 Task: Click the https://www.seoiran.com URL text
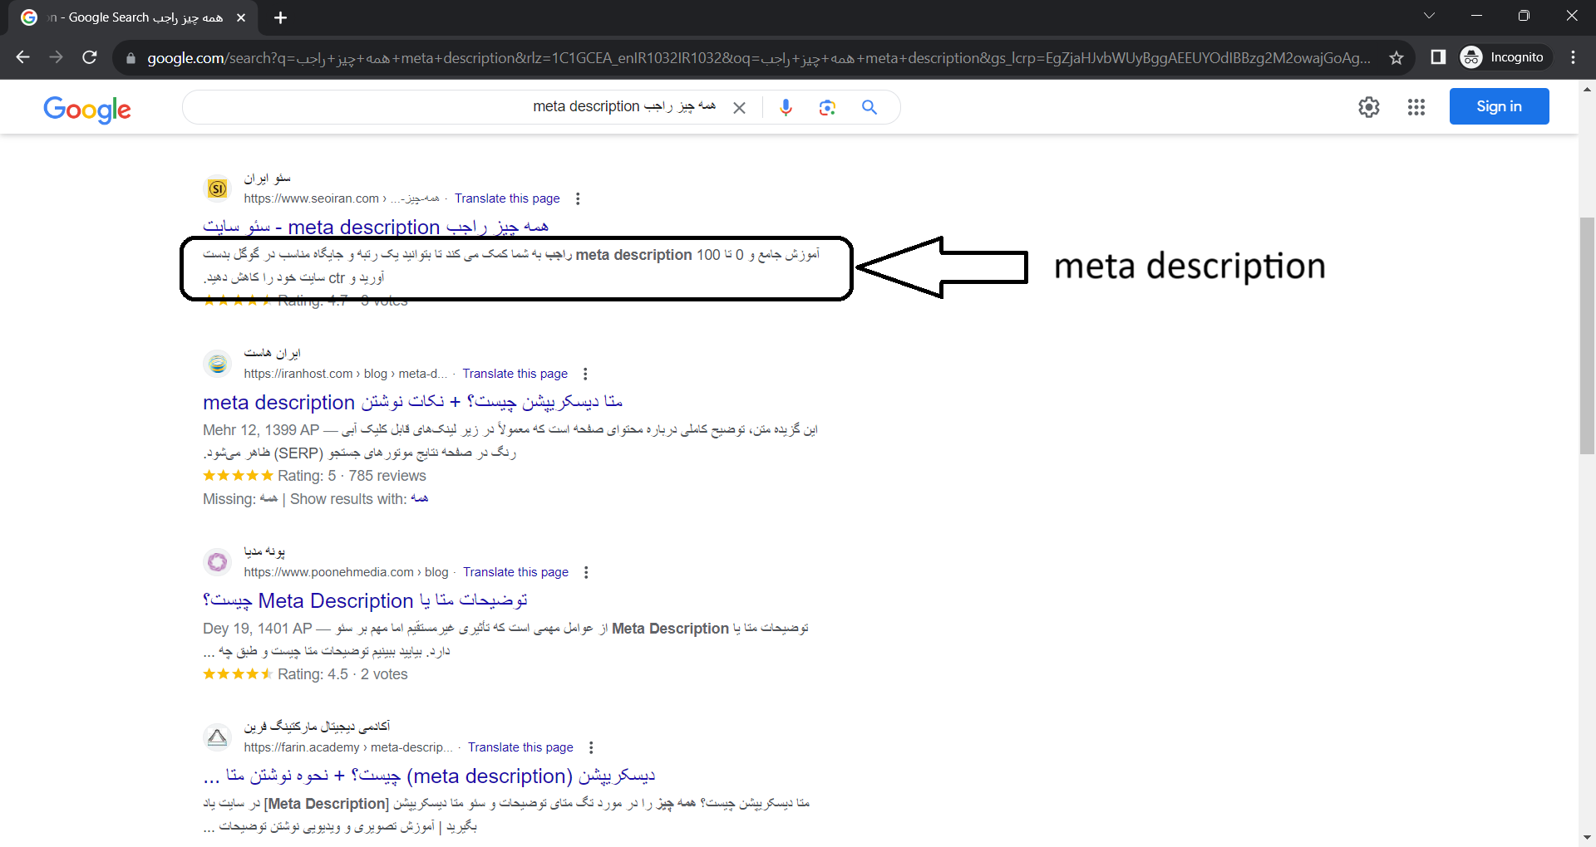(x=312, y=198)
